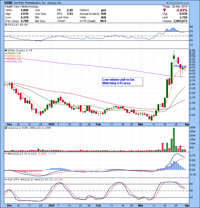This screenshot has height=208, width=200.
Task: Click the Options value yes
Action: 103,10
